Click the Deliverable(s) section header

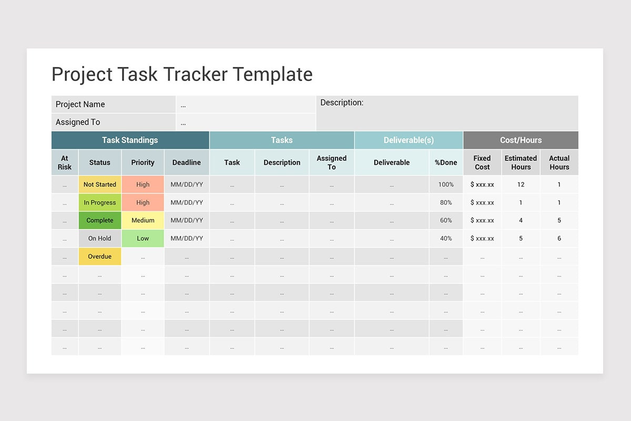(x=409, y=140)
